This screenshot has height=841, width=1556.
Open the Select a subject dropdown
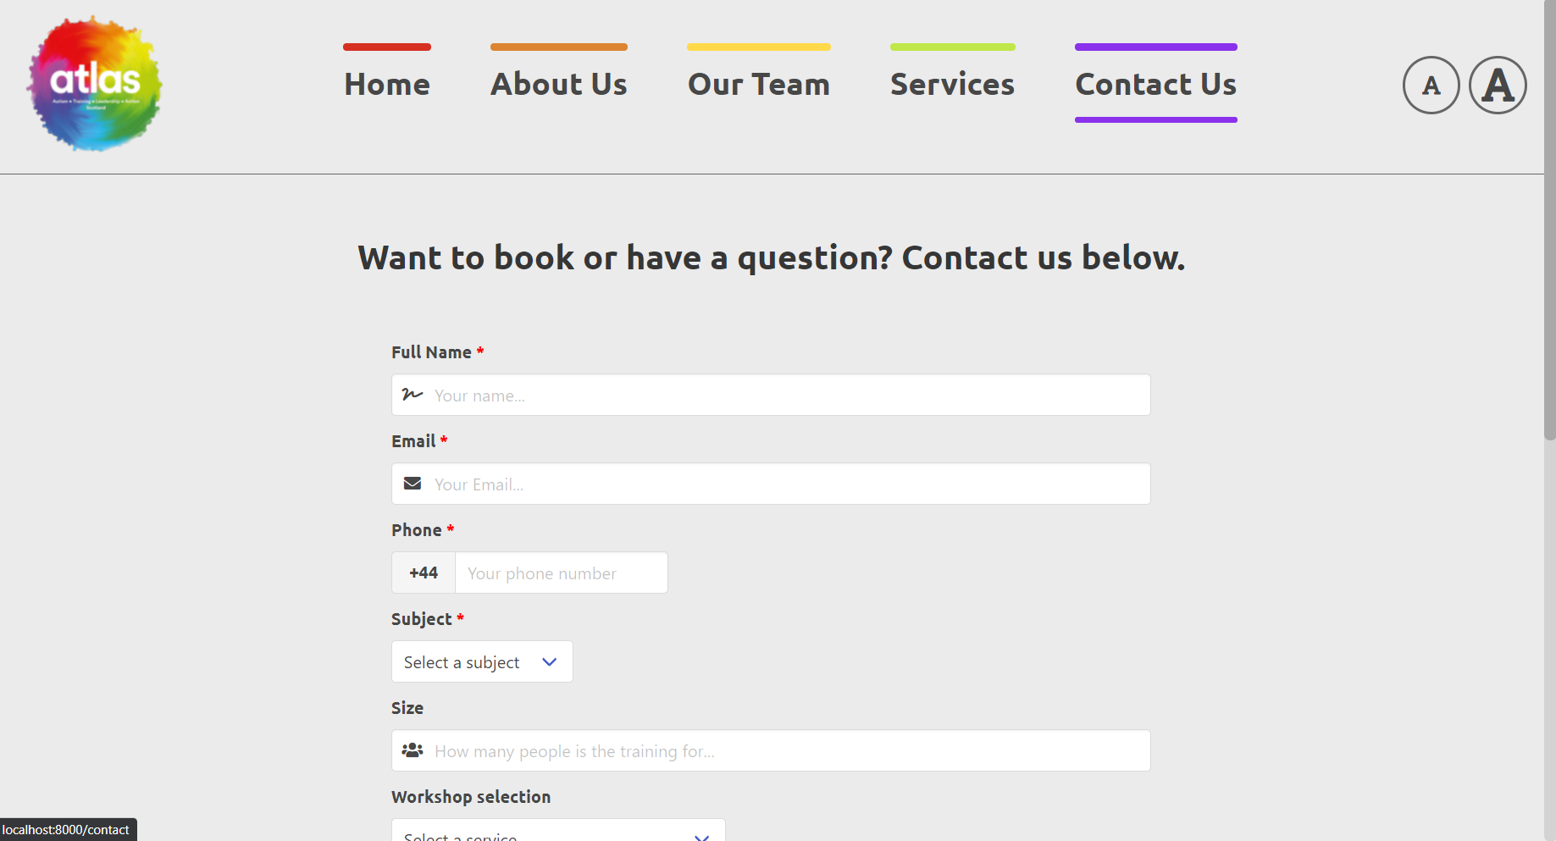tap(482, 661)
